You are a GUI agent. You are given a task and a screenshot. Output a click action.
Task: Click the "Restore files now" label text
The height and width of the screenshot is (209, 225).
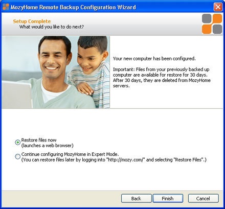pyautogui.click(x=39, y=140)
